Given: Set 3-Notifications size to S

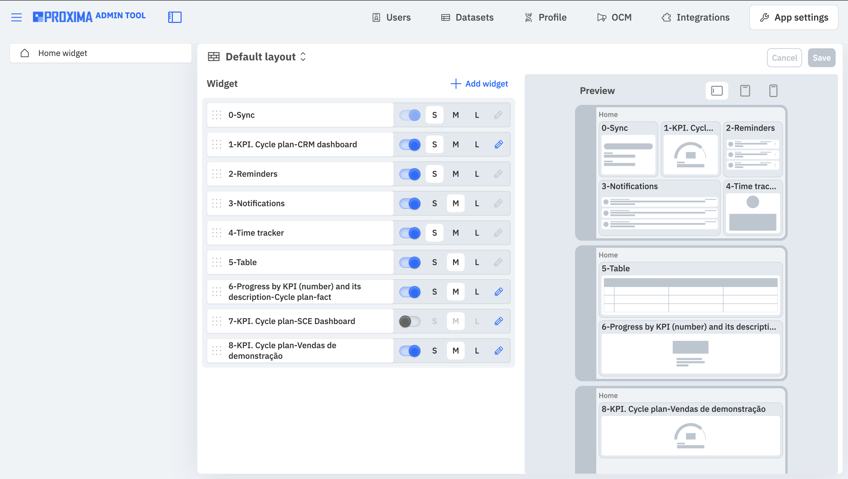Looking at the screenshot, I should 435,203.
